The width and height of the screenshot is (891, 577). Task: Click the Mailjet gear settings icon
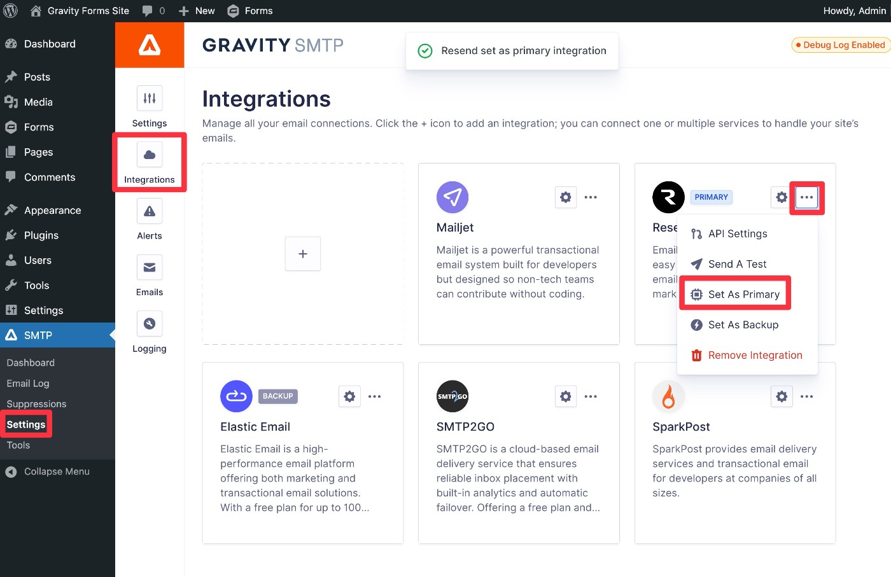565,197
